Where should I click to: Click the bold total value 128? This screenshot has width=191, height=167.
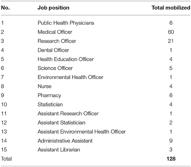pyautogui.click(x=171, y=159)
